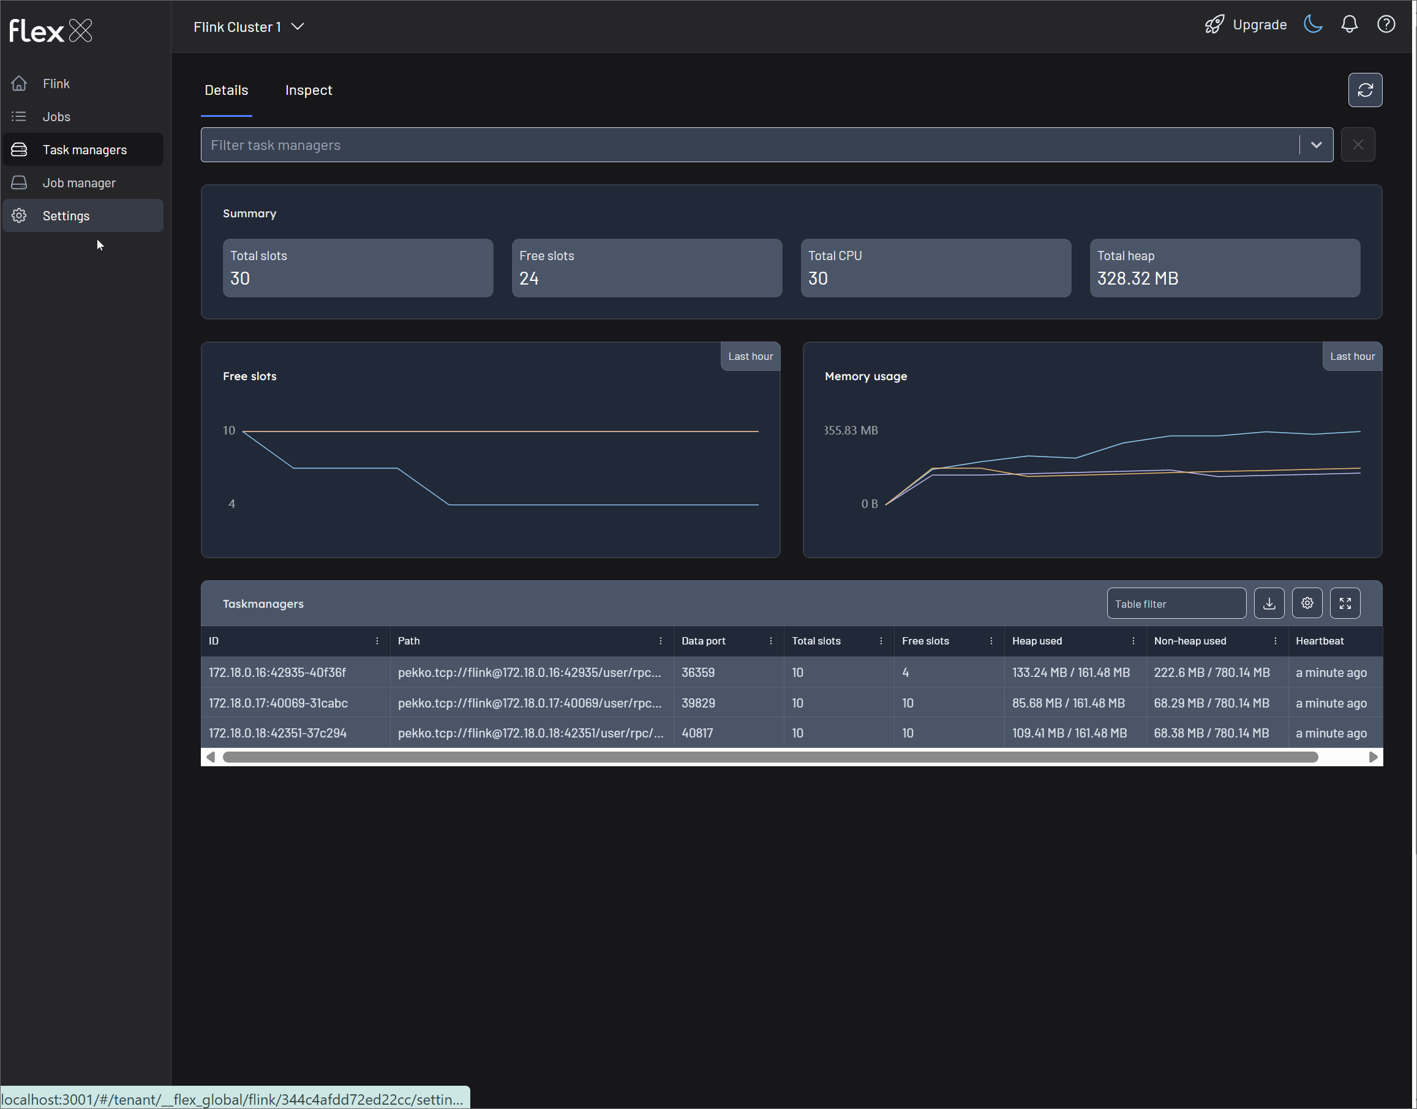The image size is (1417, 1109).
Task: Click data port 36359 cell
Action: pyautogui.click(x=729, y=673)
